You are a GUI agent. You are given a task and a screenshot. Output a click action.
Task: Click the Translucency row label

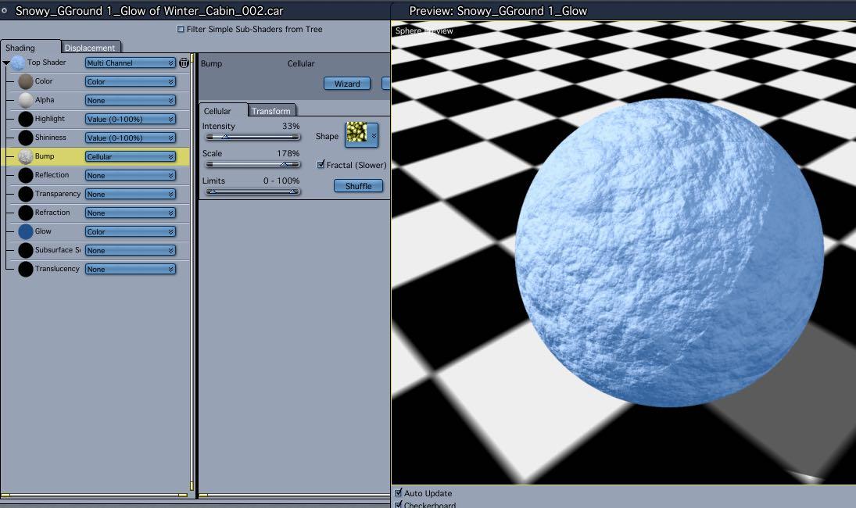[57, 269]
